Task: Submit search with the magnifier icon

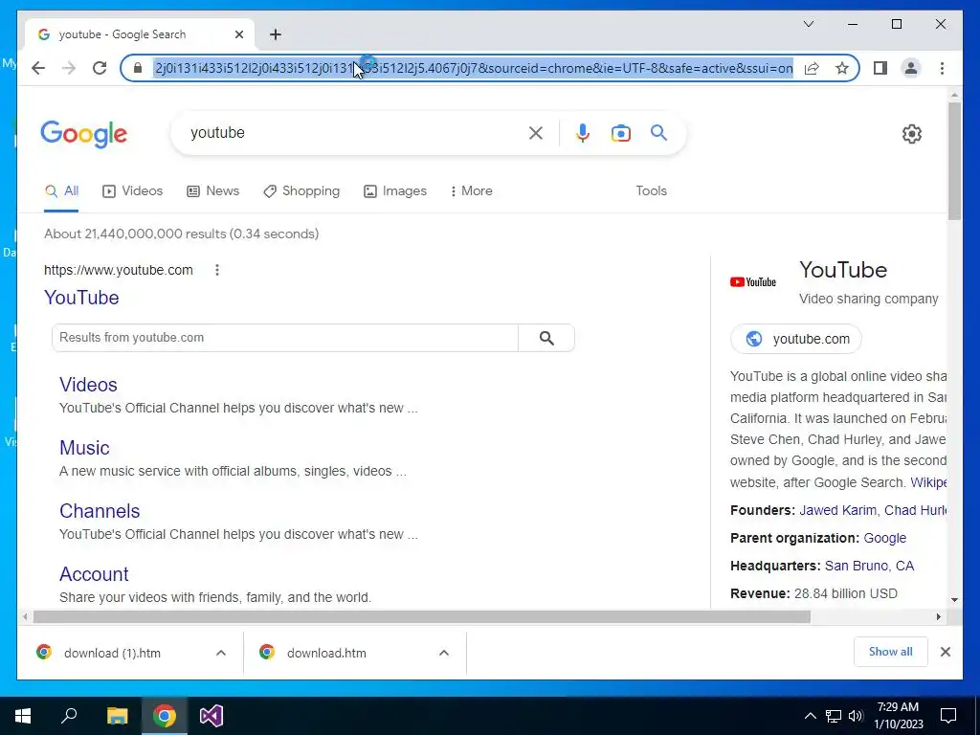Action: point(658,132)
